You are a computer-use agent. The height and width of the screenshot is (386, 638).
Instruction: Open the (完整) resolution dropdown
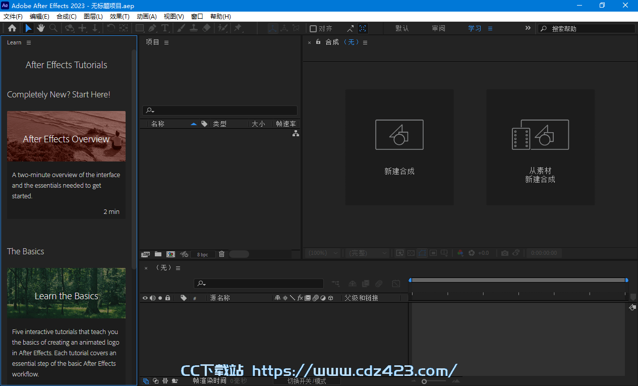[x=368, y=253]
